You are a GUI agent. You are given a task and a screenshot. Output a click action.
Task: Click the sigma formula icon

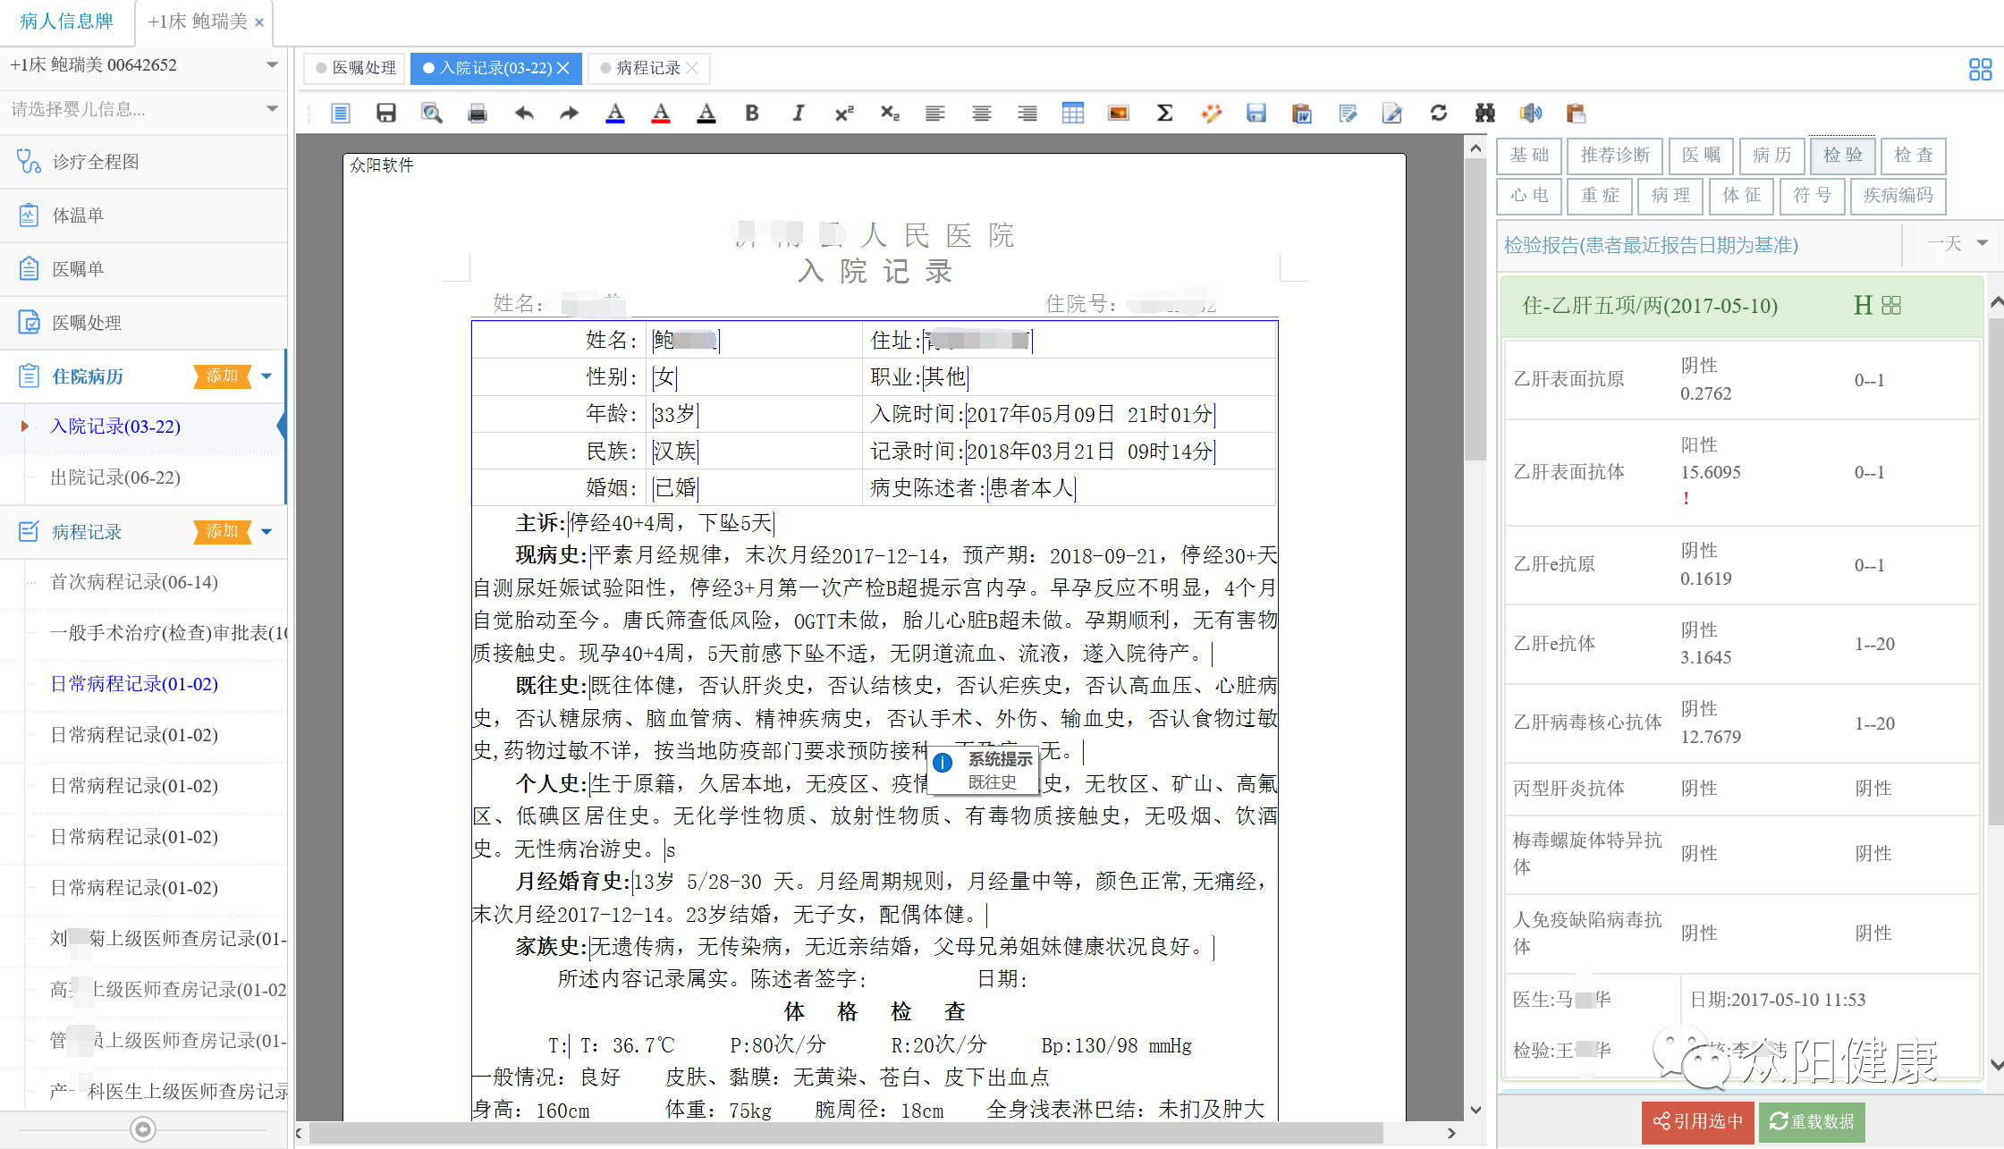tap(1164, 114)
